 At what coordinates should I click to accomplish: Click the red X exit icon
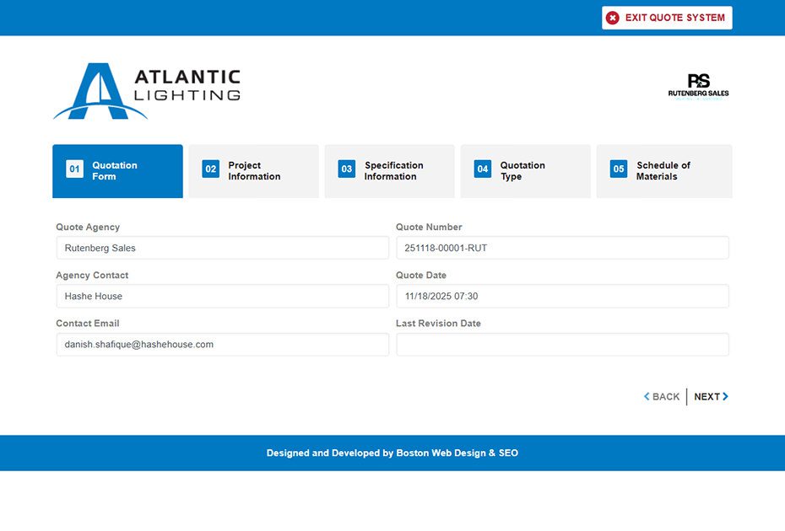tap(613, 18)
